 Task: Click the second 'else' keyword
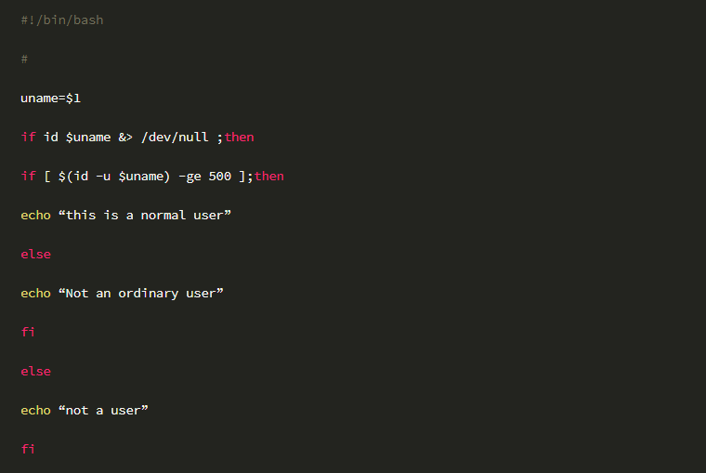click(x=35, y=371)
